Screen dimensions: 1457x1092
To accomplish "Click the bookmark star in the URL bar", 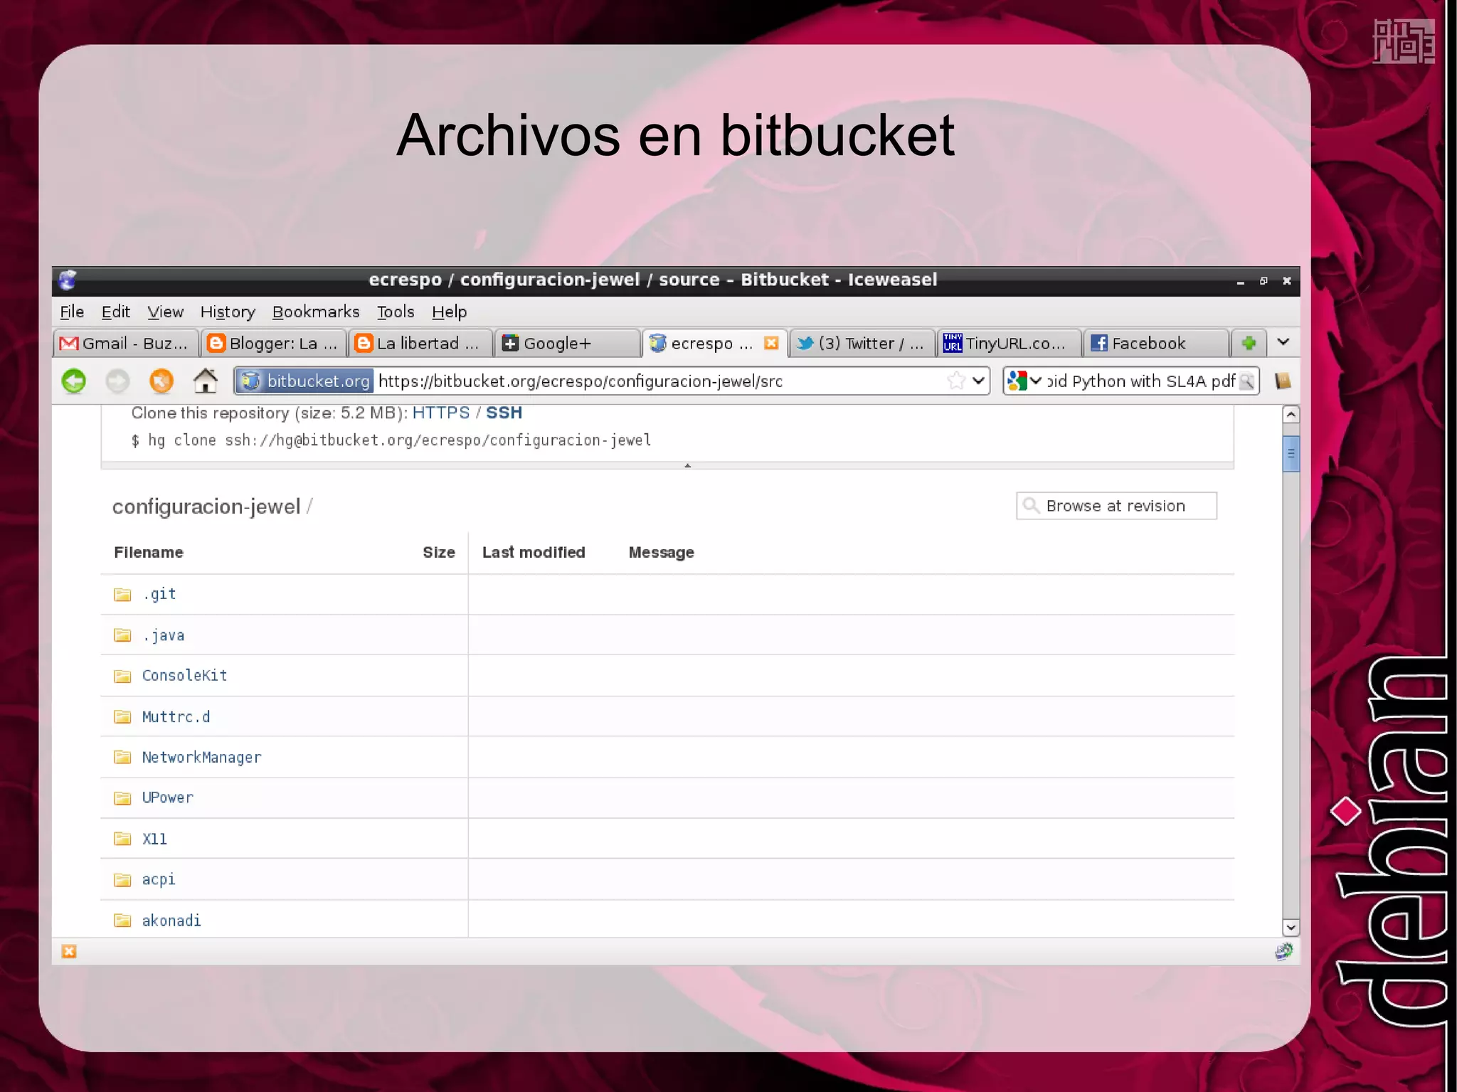I will [956, 381].
